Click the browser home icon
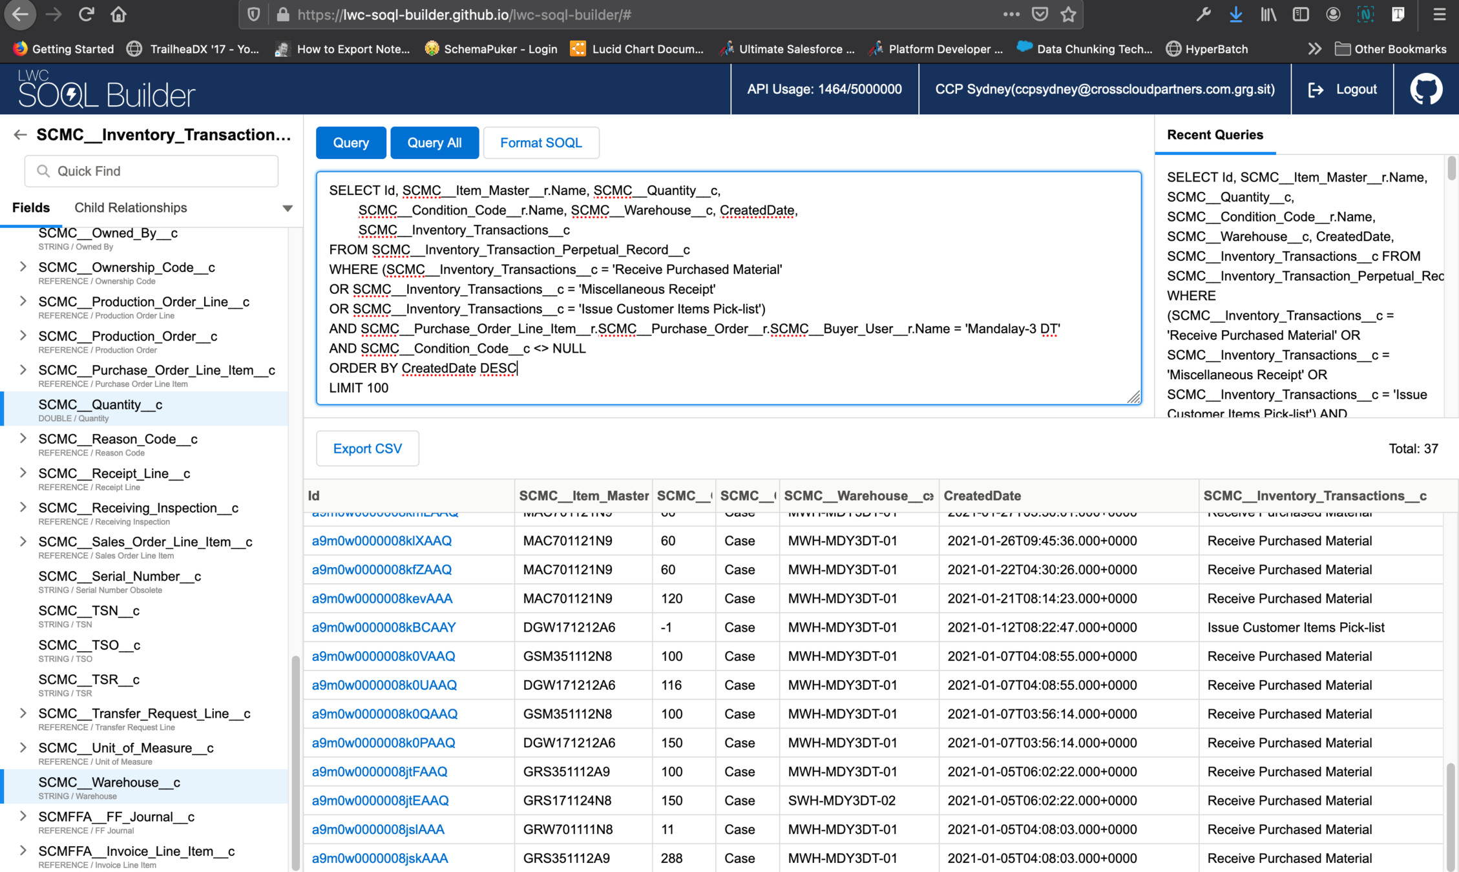1459x872 pixels. [x=118, y=14]
